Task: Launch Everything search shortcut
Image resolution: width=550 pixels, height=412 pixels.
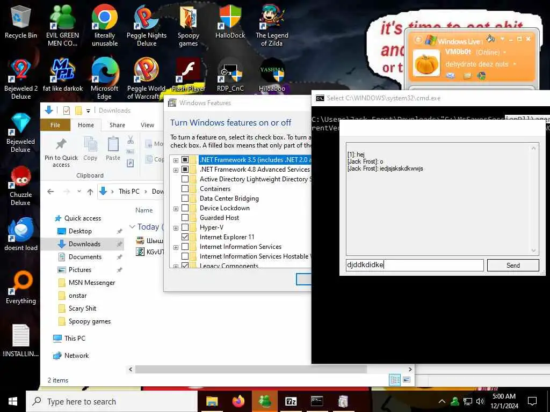Action: coord(21,288)
